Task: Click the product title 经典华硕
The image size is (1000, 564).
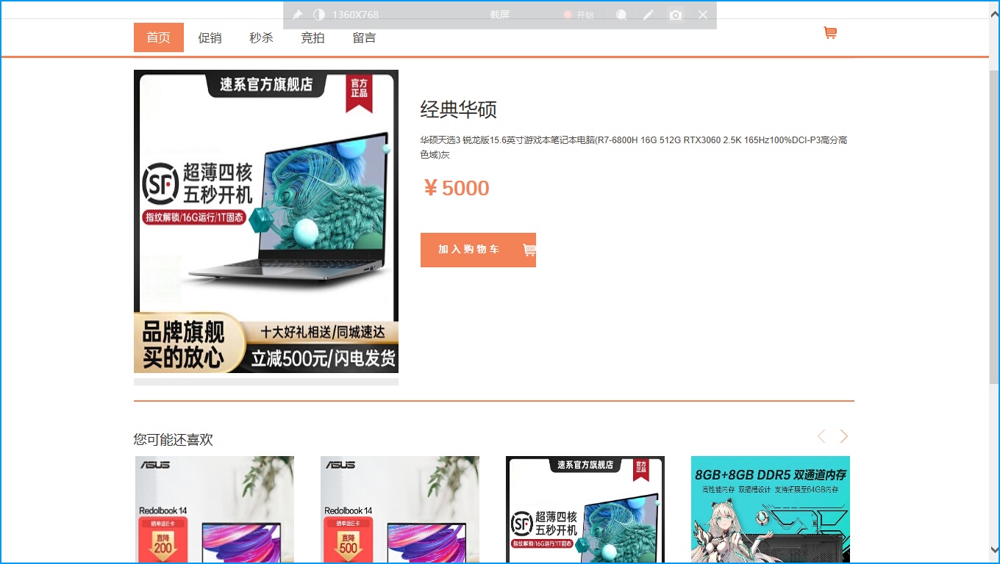Action: (459, 110)
